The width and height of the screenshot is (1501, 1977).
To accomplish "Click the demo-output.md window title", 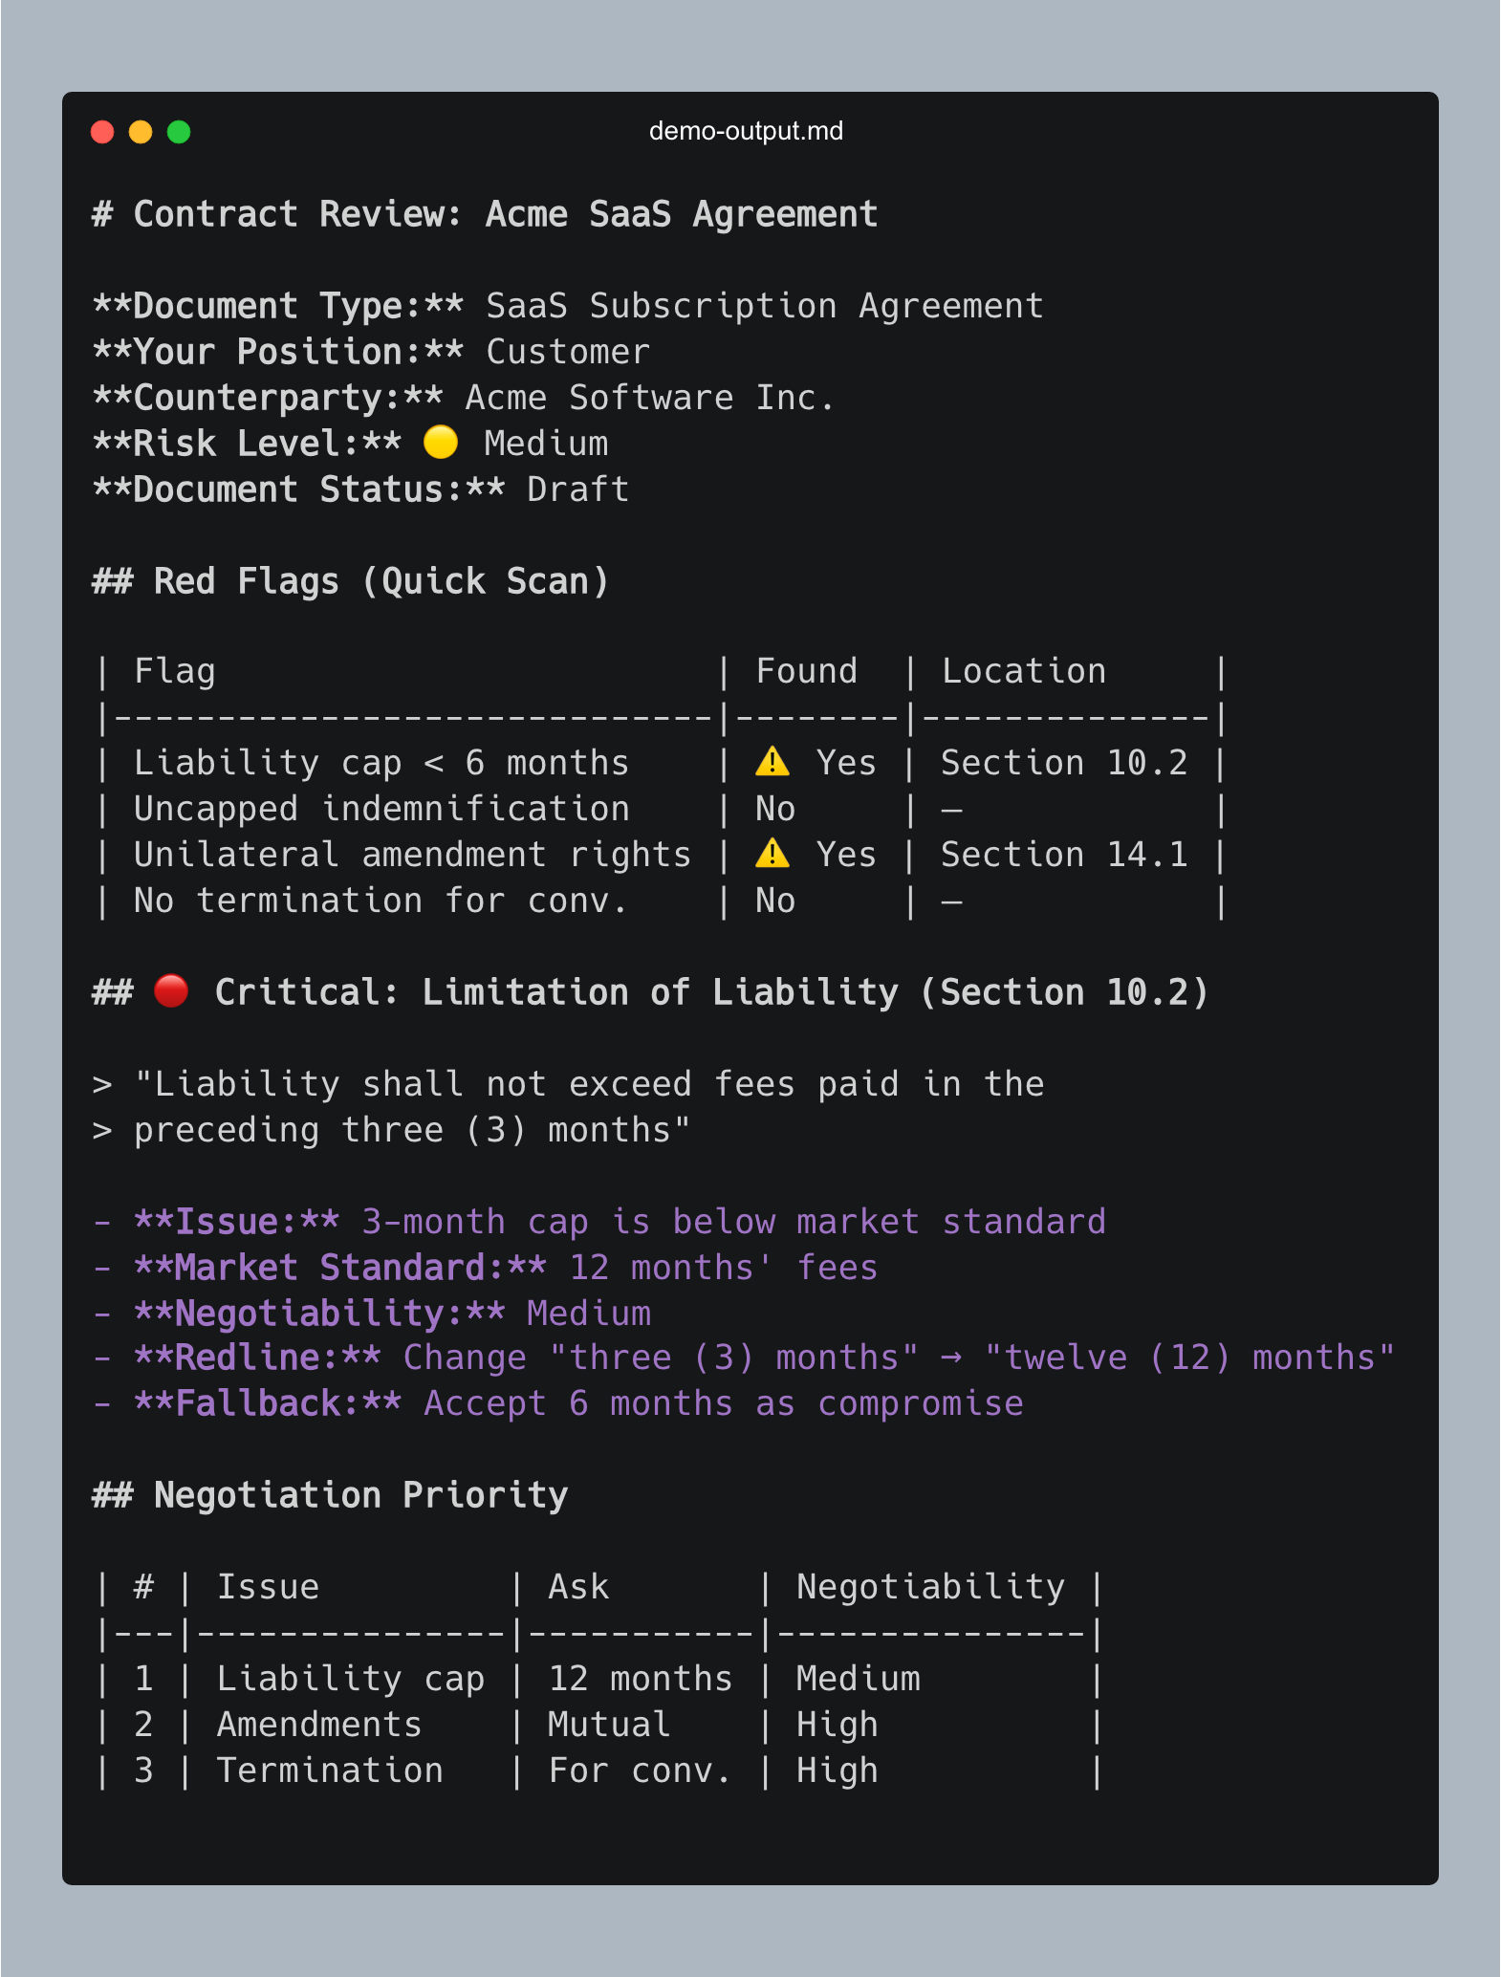I will (x=746, y=131).
